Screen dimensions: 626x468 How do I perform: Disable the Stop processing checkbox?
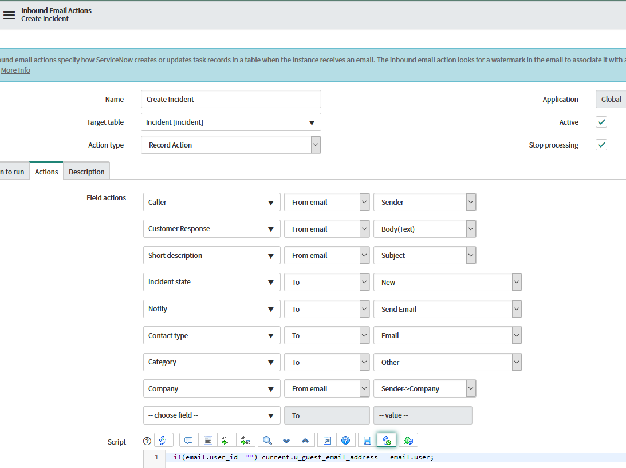click(x=601, y=145)
